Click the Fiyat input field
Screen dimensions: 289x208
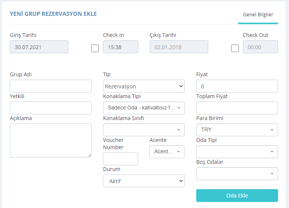(x=237, y=86)
